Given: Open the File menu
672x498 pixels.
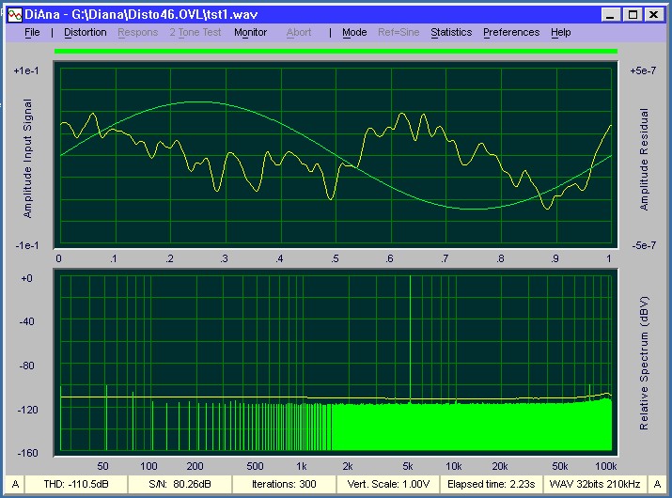Looking at the screenshot, I should click(x=32, y=32).
